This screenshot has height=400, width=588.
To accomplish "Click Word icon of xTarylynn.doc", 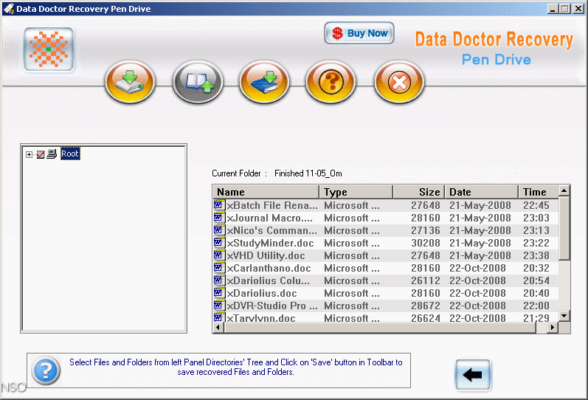I will pos(219,317).
